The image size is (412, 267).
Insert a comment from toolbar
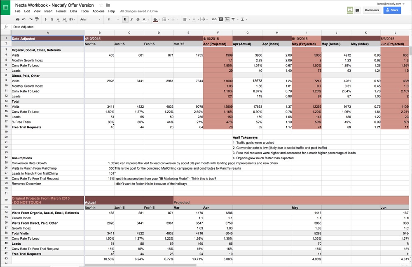(x=221, y=19)
